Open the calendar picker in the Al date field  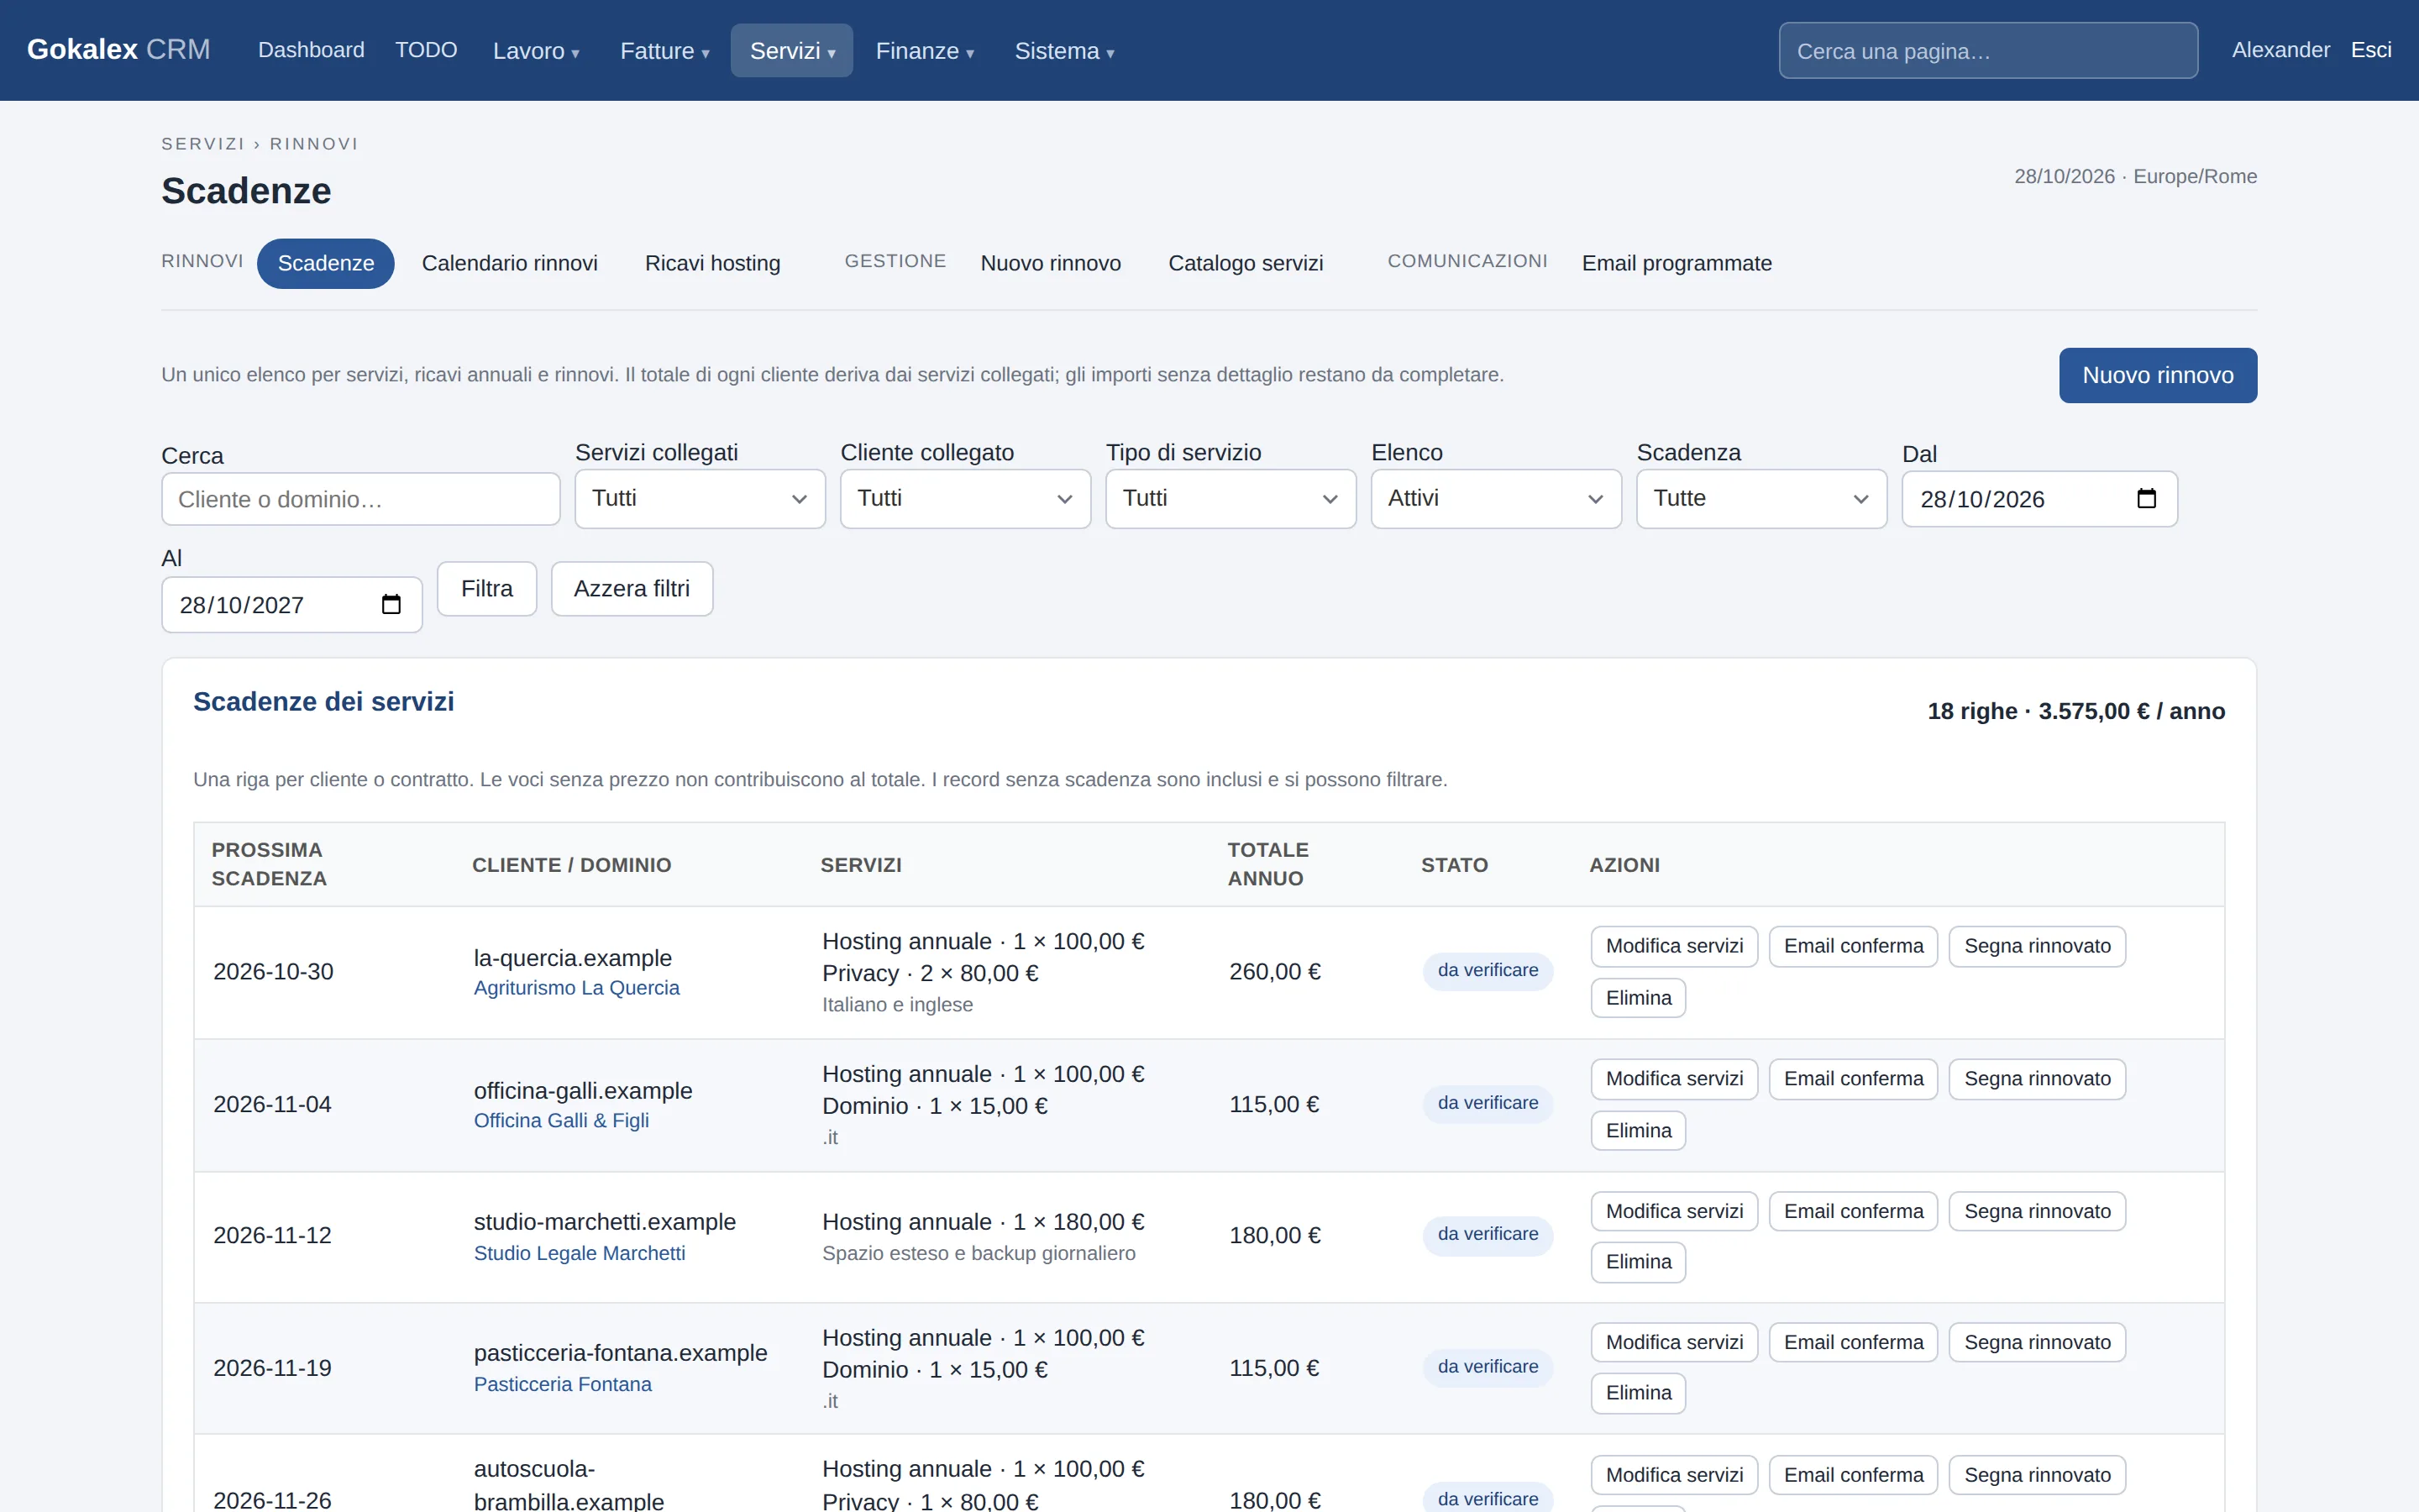click(391, 604)
